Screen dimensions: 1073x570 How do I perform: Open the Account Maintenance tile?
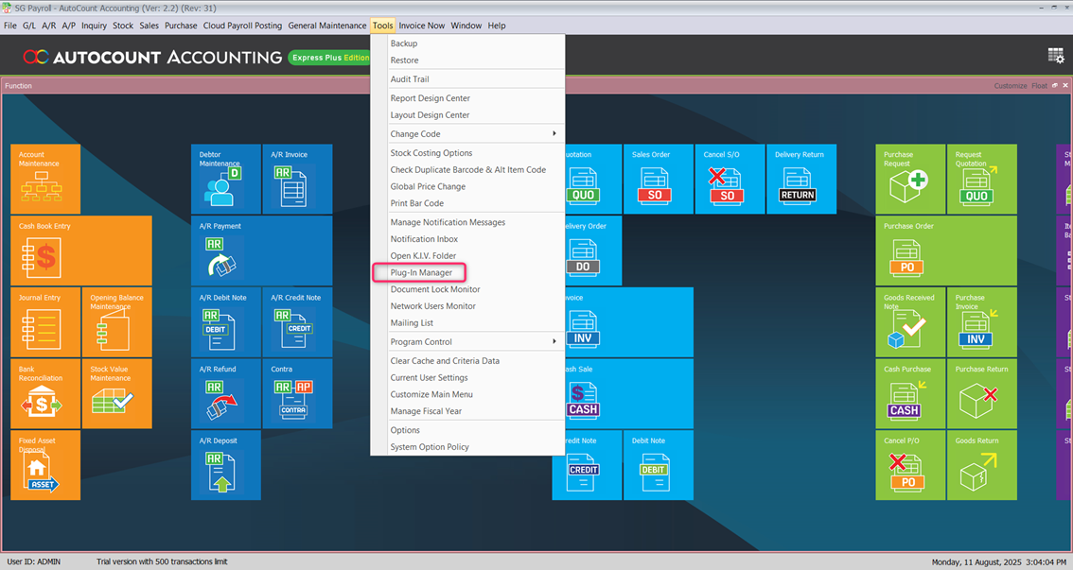click(45, 179)
